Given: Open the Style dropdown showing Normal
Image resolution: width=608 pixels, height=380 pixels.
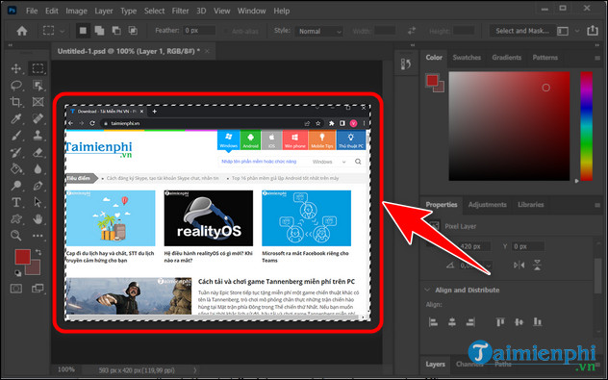Looking at the screenshot, I should [x=319, y=31].
